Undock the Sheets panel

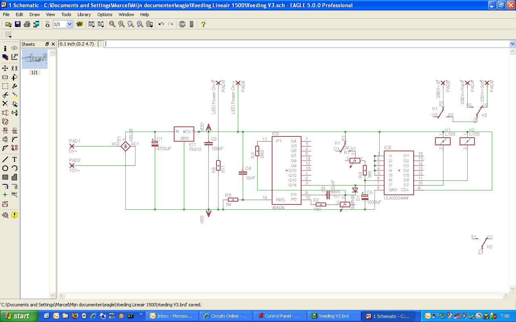(47, 44)
